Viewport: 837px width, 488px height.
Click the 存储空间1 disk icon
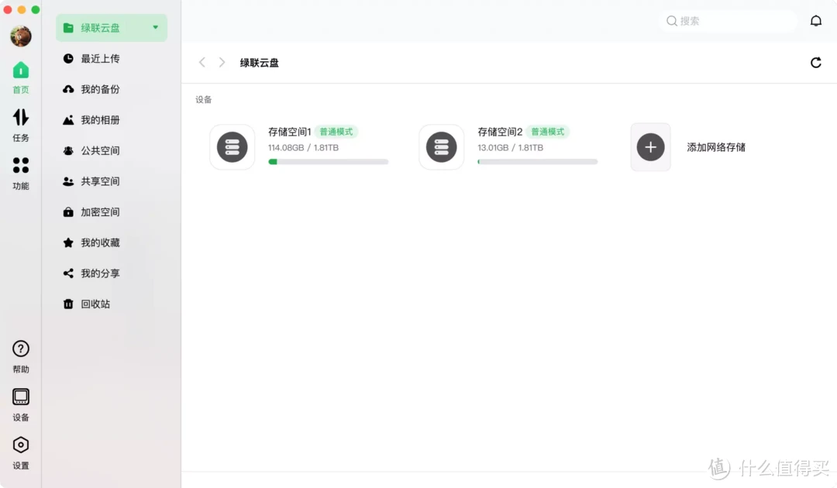(232, 147)
